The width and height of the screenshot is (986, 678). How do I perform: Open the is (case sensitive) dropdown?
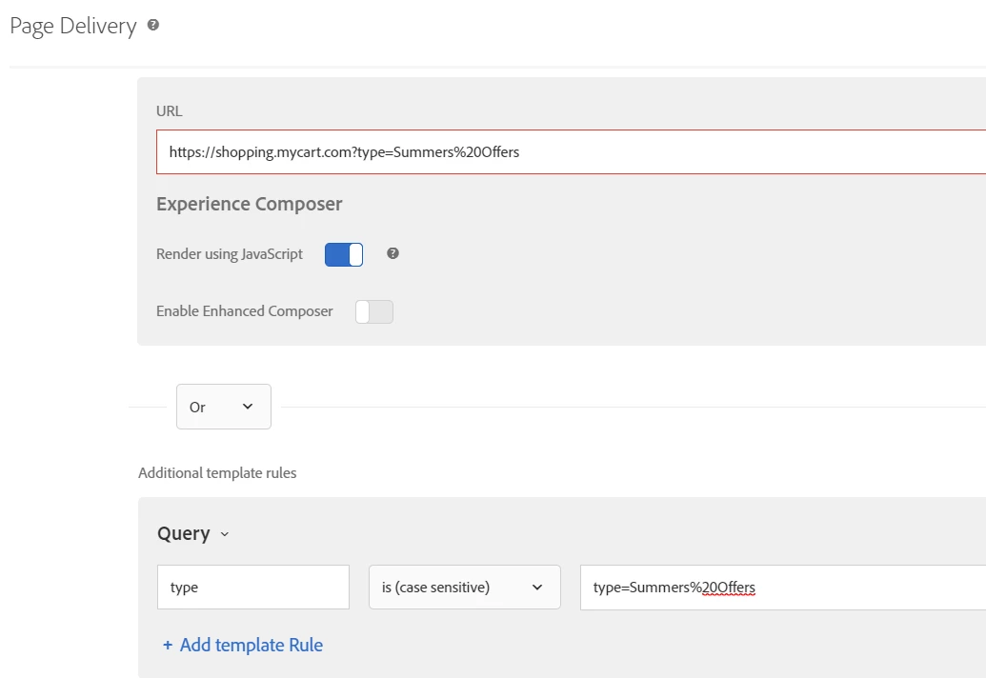coord(464,588)
